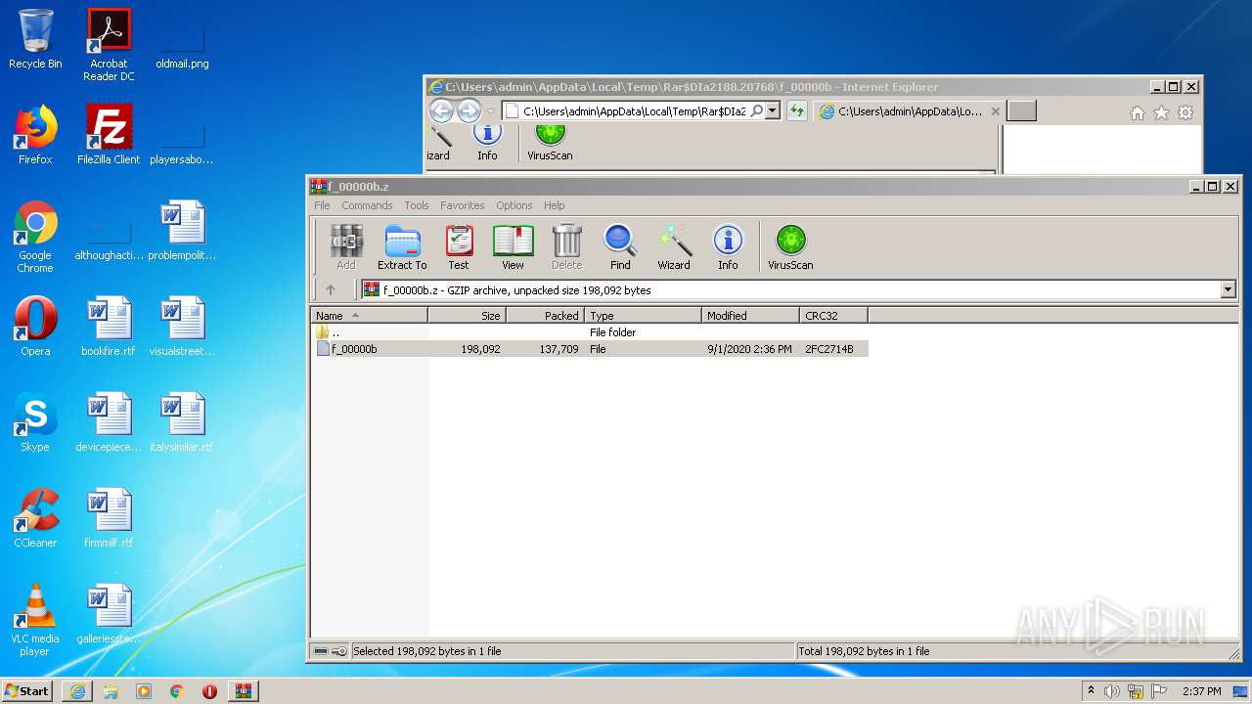Launch Skype desktop shortcut

click(35, 422)
